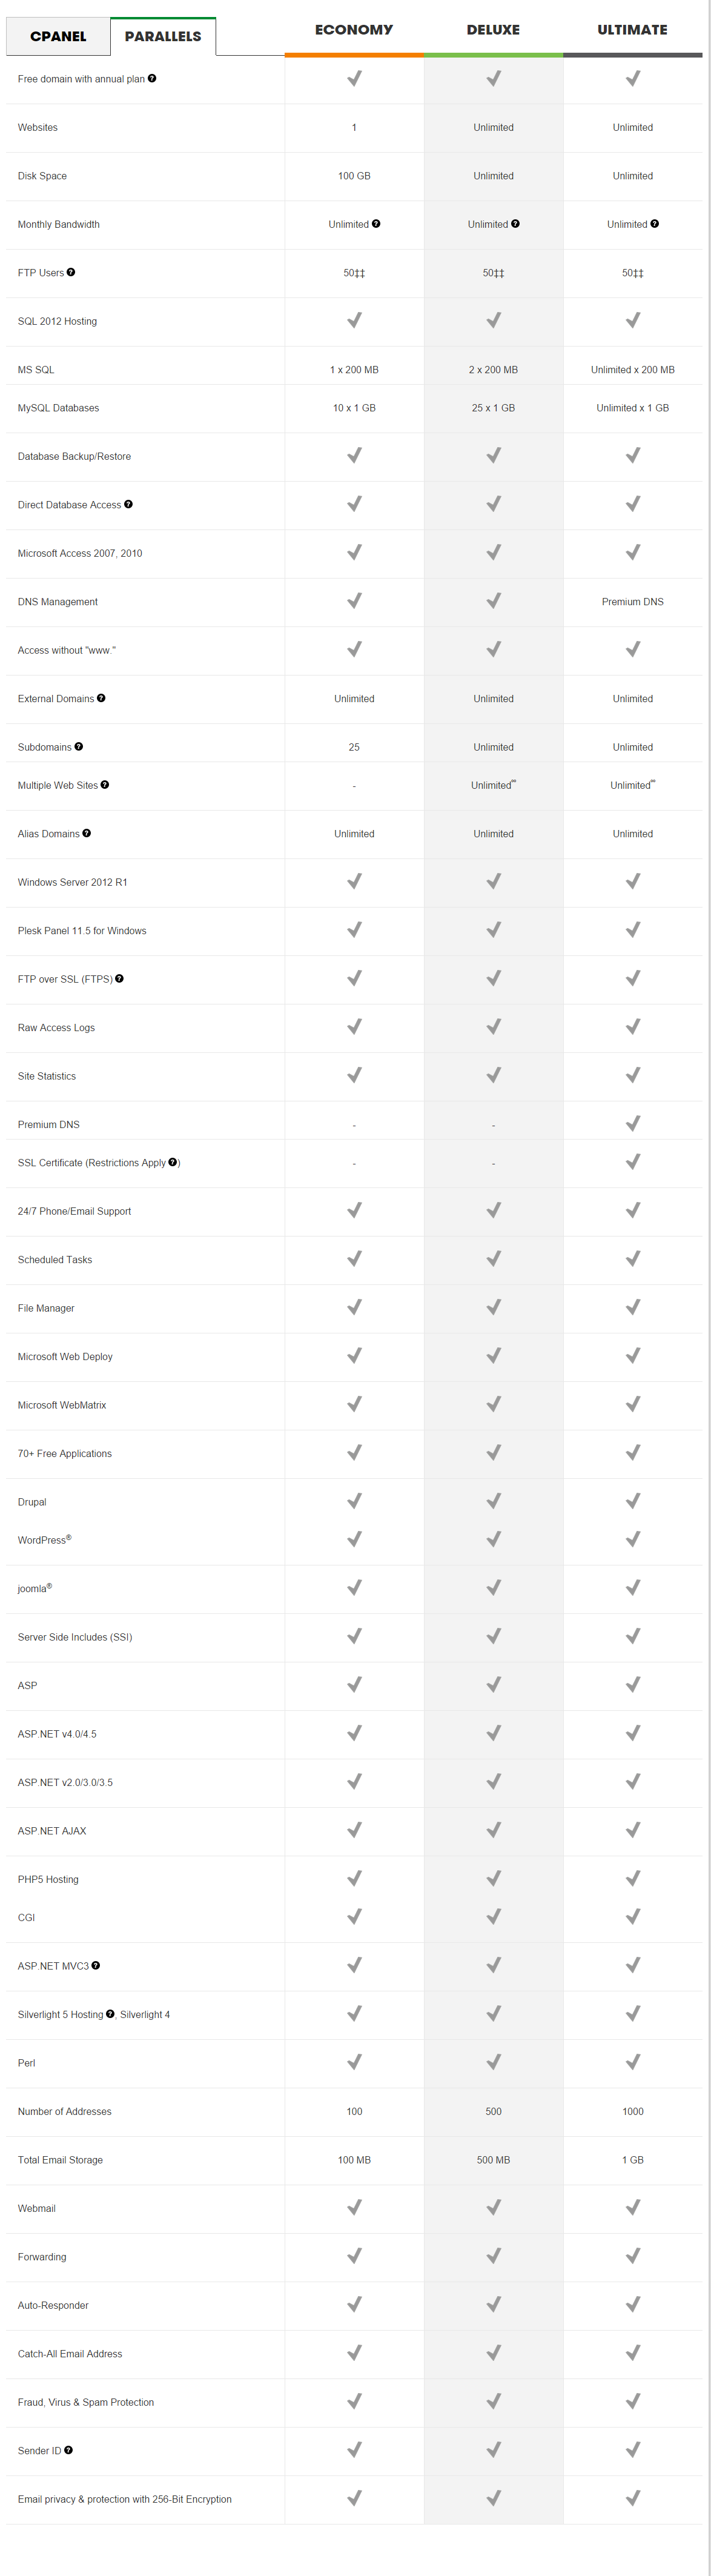Image resolution: width=711 pixels, height=2576 pixels.
Task: Click the Premium DNS text in Ultimate column
Action: click(632, 602)
